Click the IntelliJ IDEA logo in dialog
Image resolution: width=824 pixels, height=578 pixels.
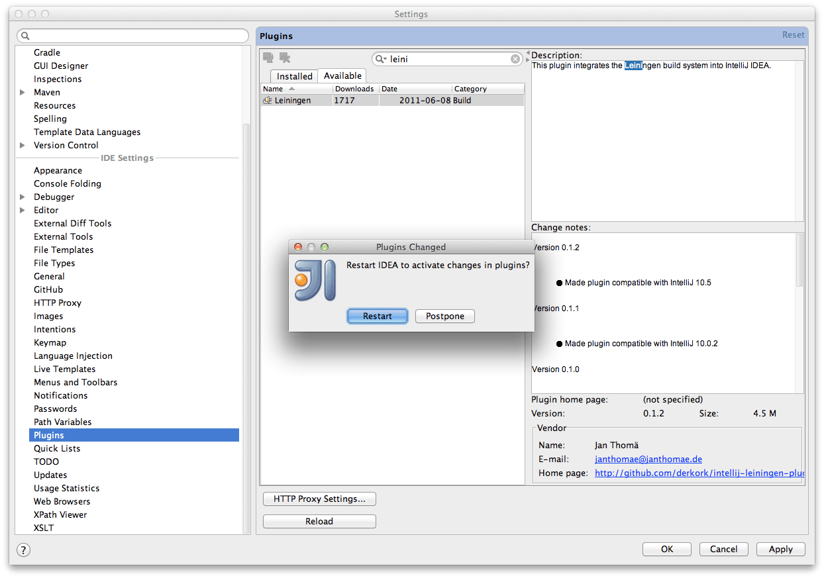pos(315,281)
